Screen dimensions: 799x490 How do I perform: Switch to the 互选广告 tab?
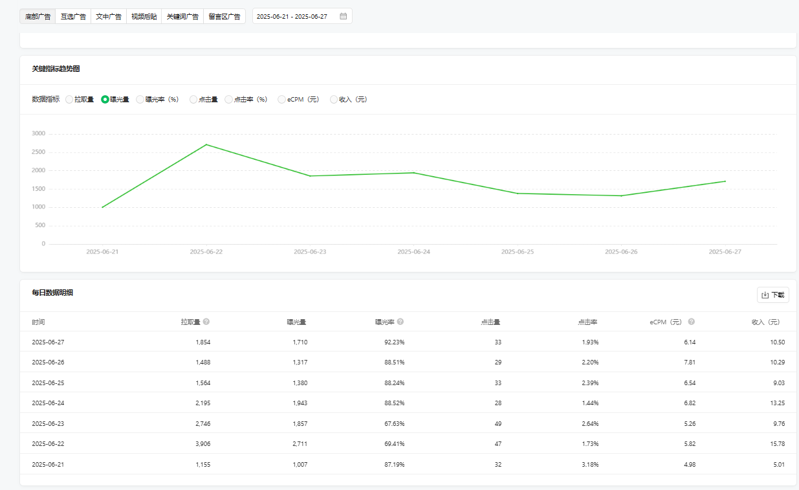click(73, 16)
